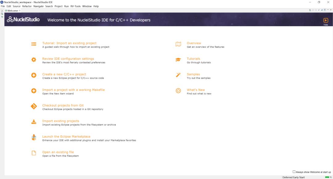Navigate back using the Welcome toolbar arrow

point(313,10)
